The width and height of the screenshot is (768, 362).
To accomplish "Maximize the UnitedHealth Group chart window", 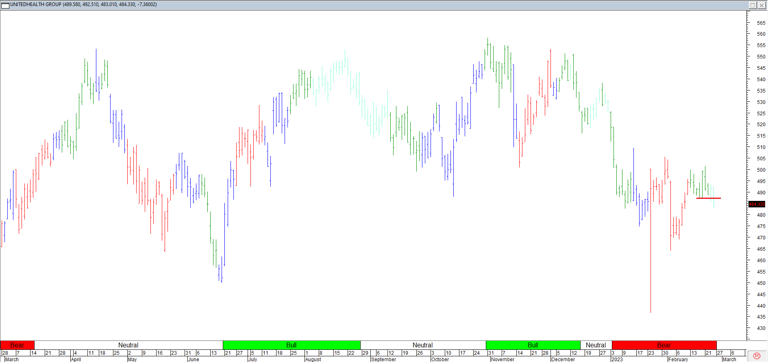I will point(753,5).
